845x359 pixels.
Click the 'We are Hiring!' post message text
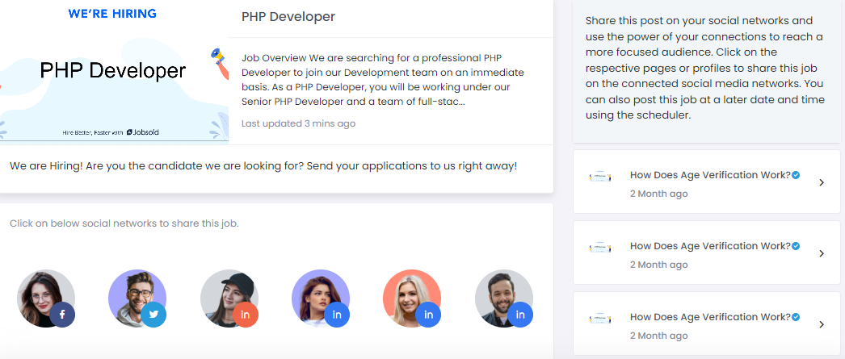pos(263,165)
